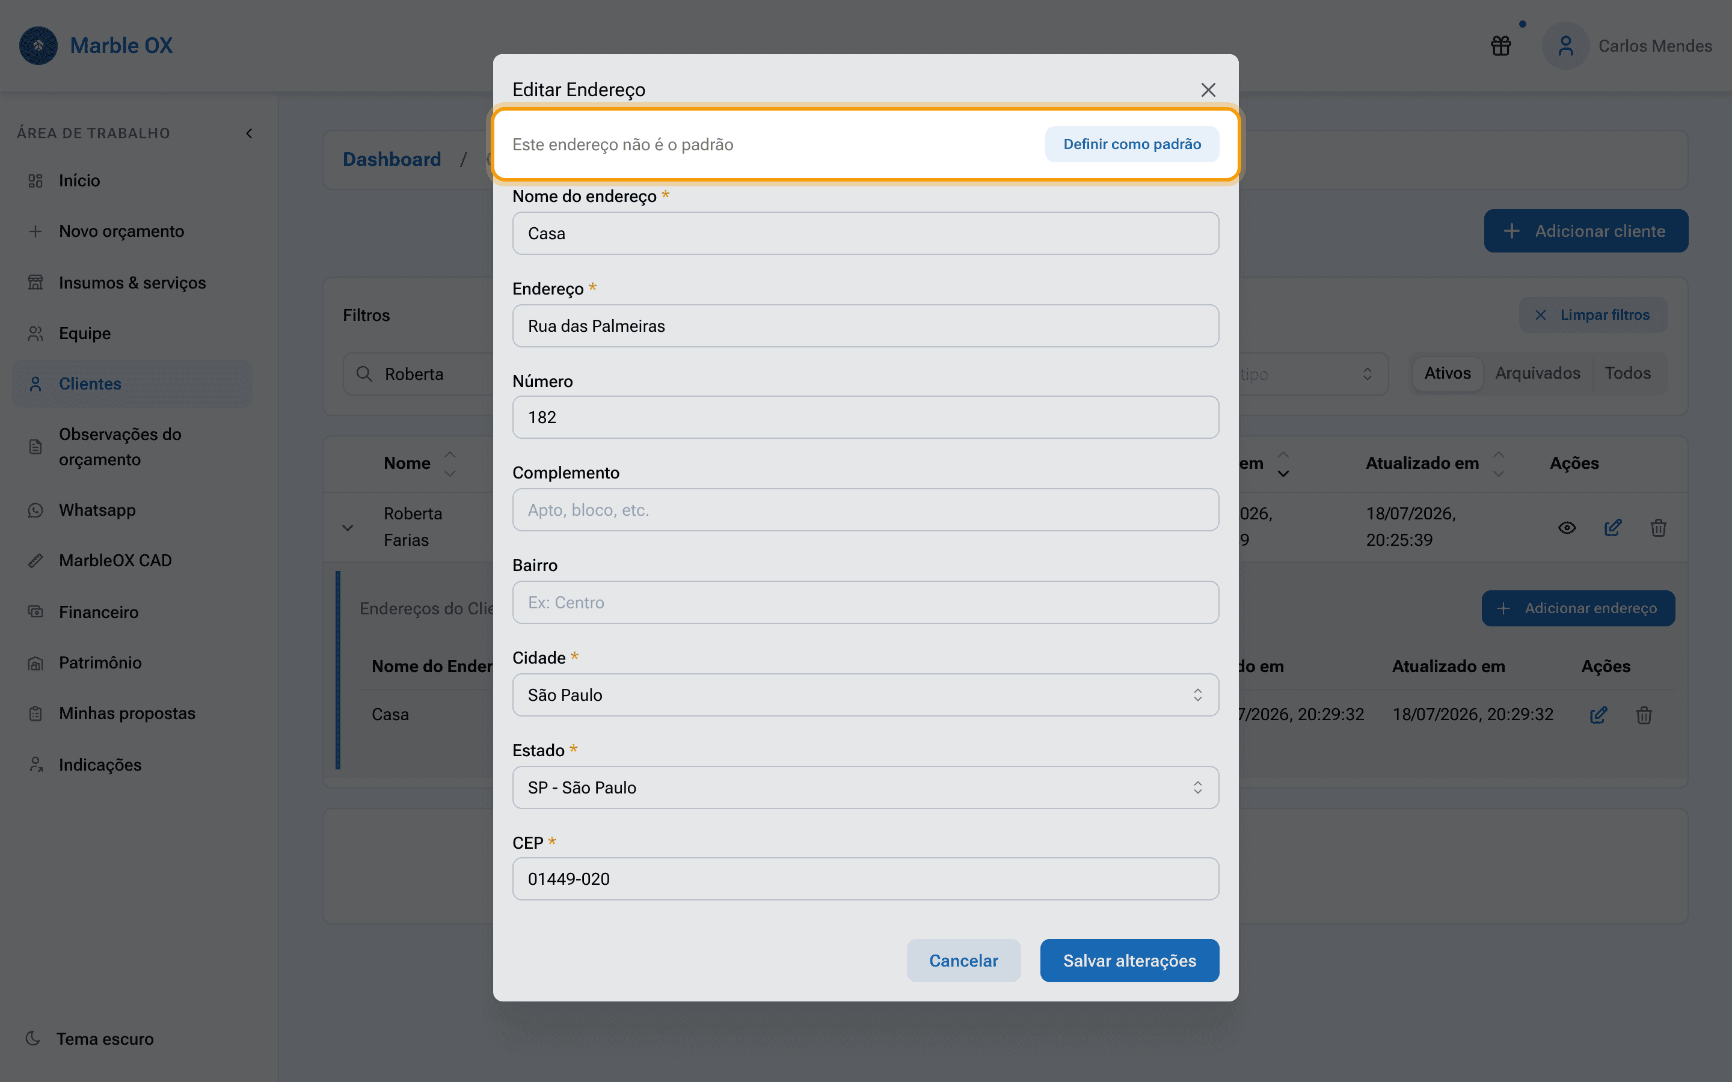Edit the Endereço street field
The image size is (1732, 1082).
(x=865, y=326)
